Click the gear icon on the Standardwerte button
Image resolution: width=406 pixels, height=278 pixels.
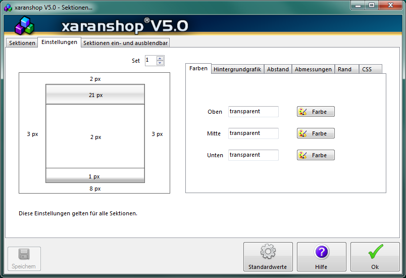click(x=268, y=251)
